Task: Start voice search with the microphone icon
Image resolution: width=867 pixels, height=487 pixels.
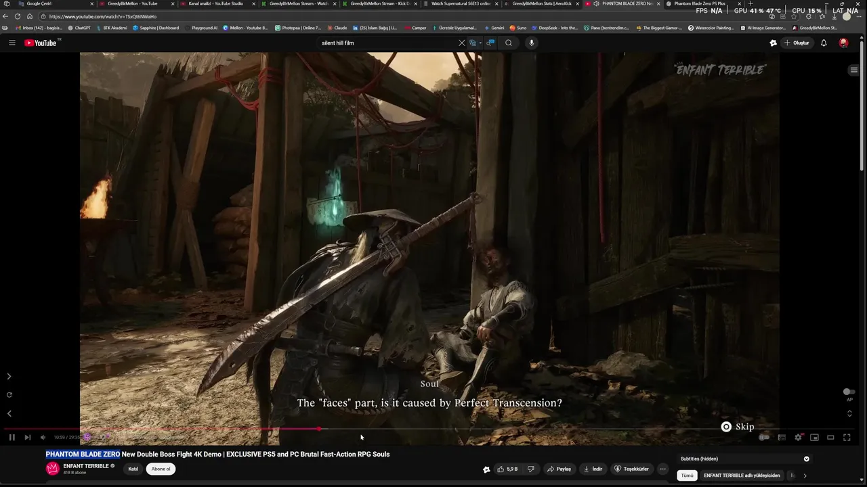Action: click(531, 43)
